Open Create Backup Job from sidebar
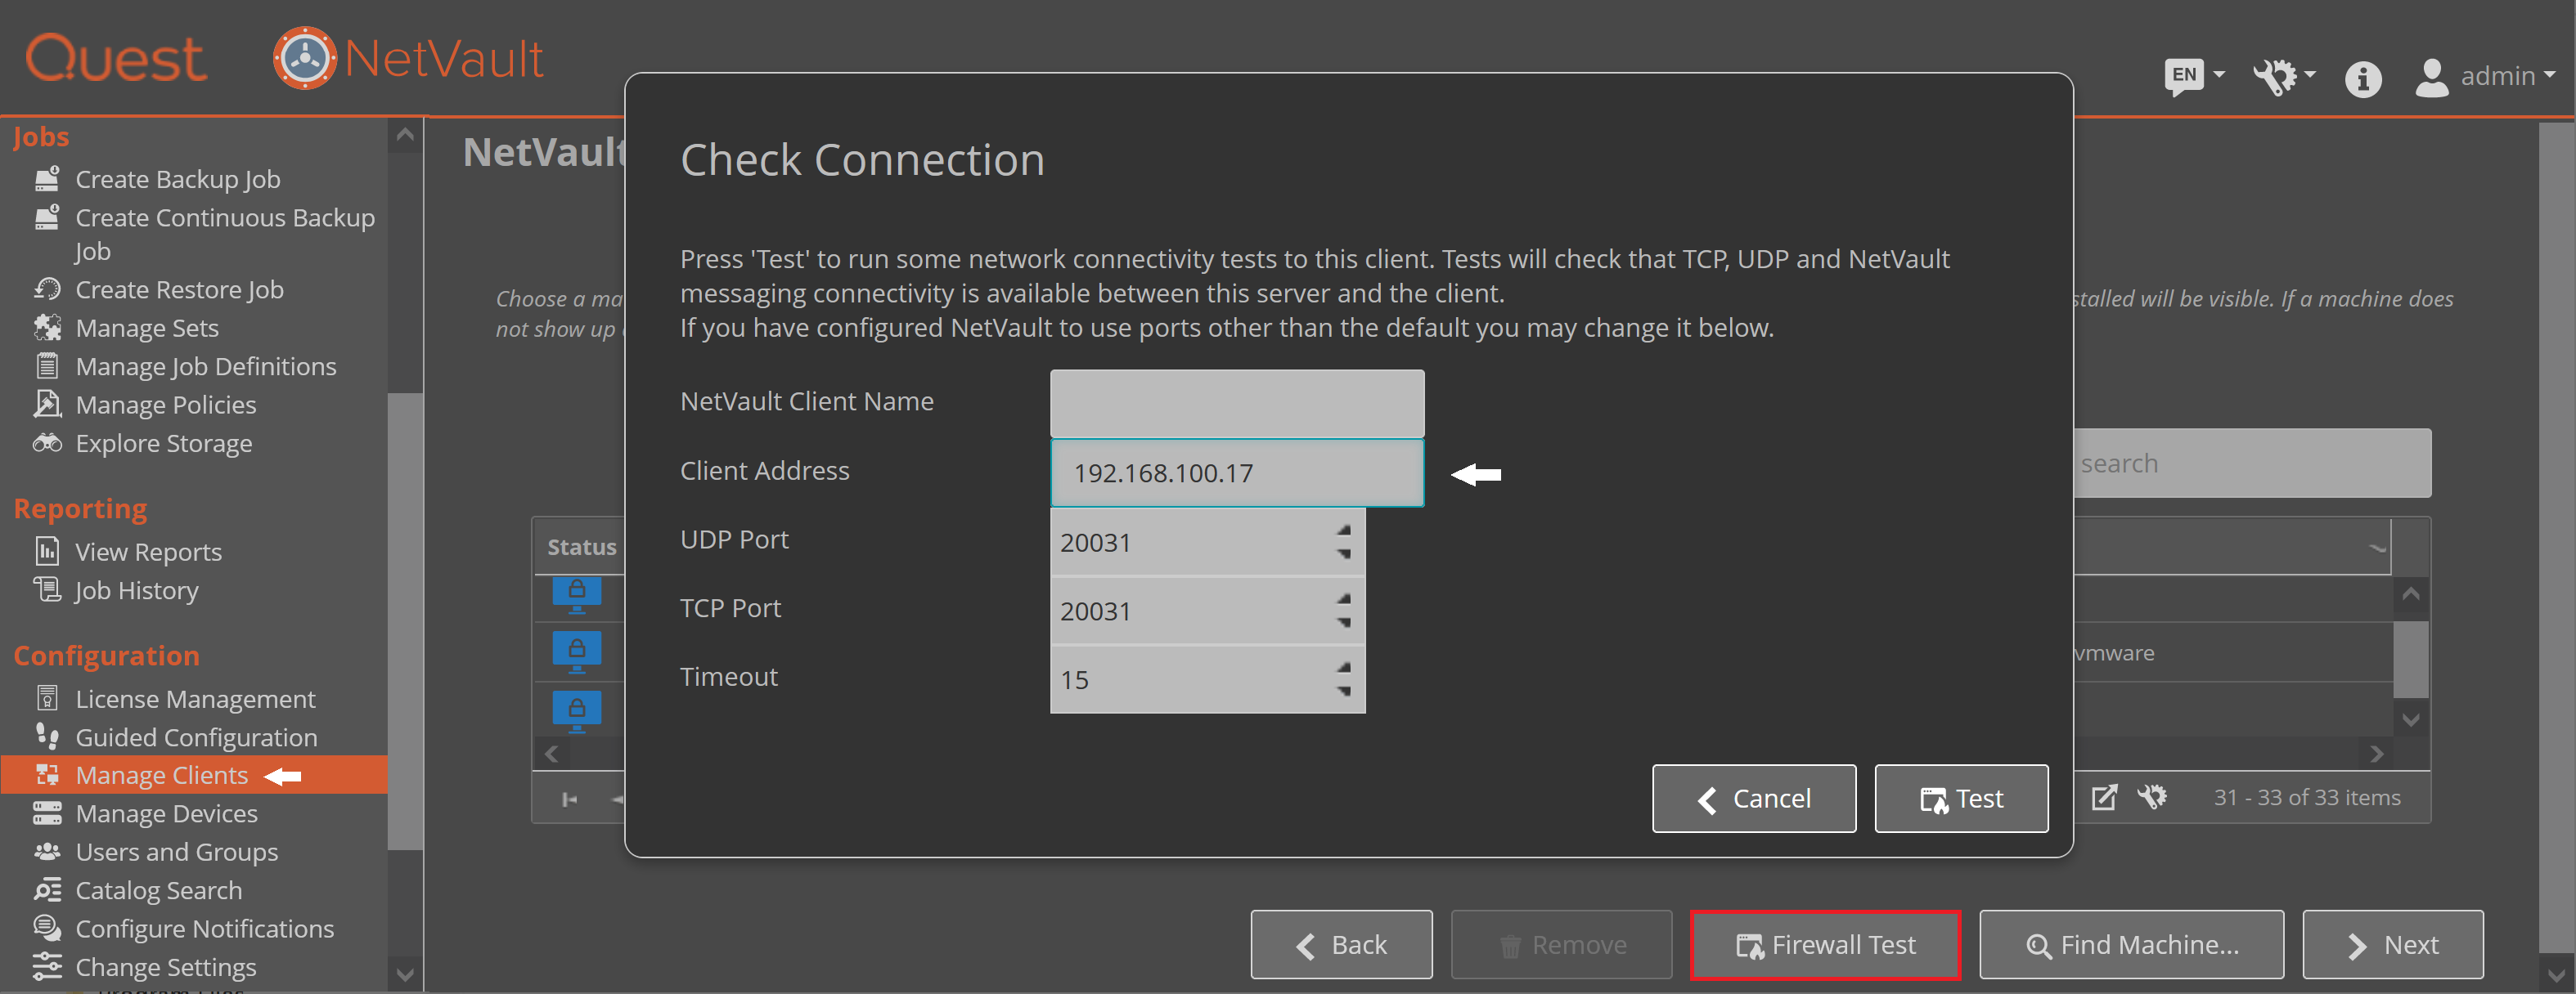Screen dimensions: 2576x994 pos(177,180)
